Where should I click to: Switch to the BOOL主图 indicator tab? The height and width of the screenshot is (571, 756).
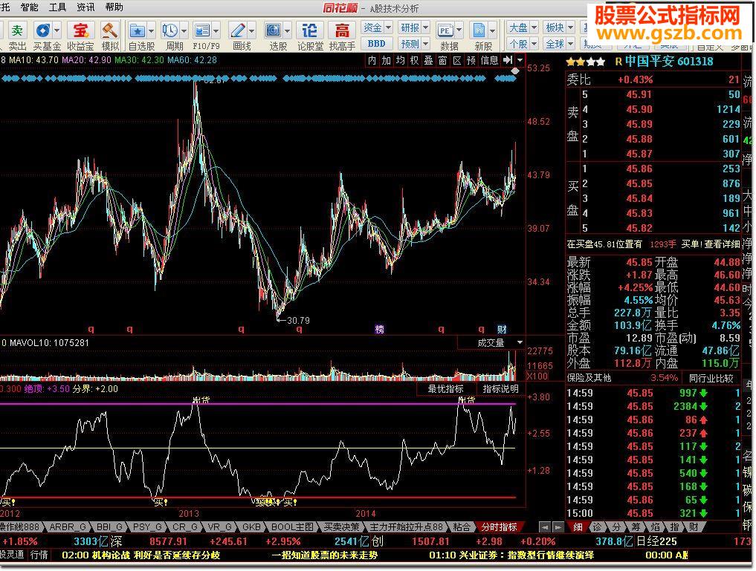[292, 527]
